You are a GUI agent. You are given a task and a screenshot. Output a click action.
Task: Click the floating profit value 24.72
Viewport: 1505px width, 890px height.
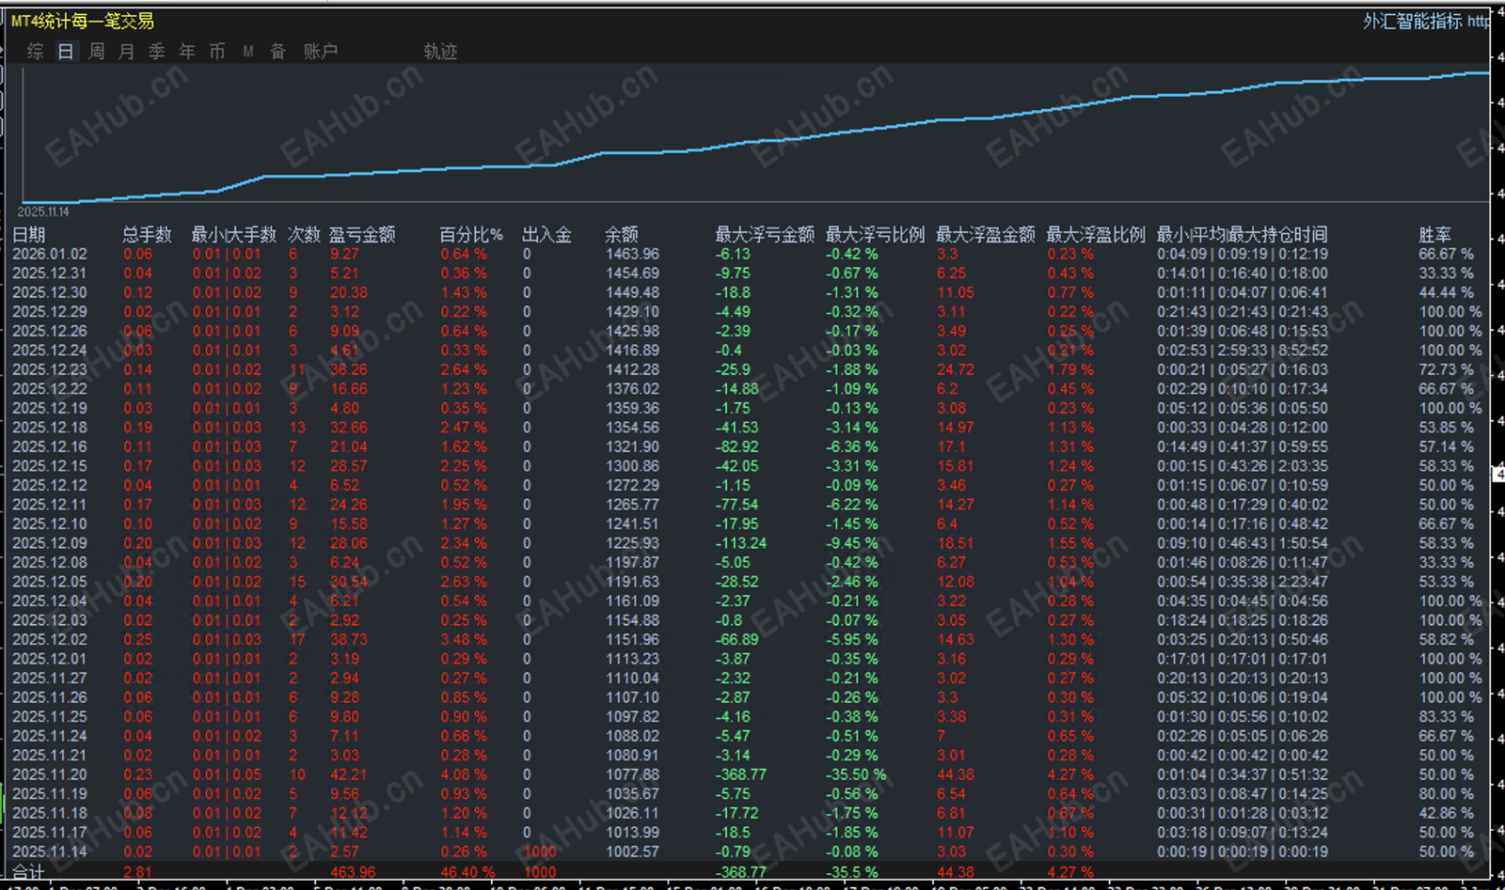point(956,369)
